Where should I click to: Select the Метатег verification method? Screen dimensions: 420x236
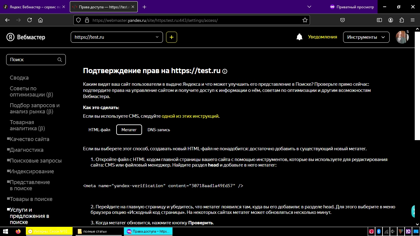(129, 130)
